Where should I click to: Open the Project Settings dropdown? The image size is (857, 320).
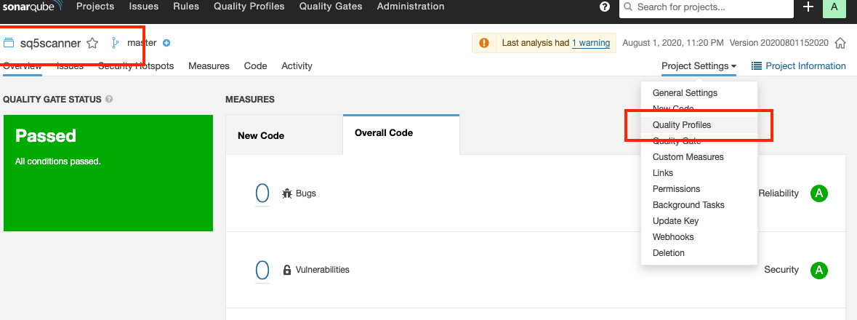click(699, 66)
